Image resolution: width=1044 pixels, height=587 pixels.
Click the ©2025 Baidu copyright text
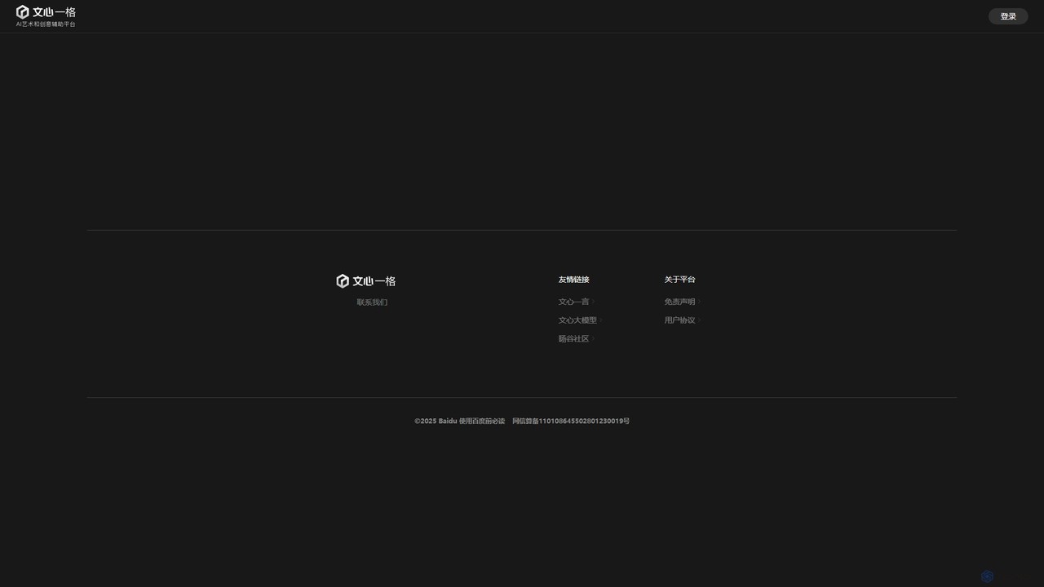pyautogui.click(x=436, y=421)
